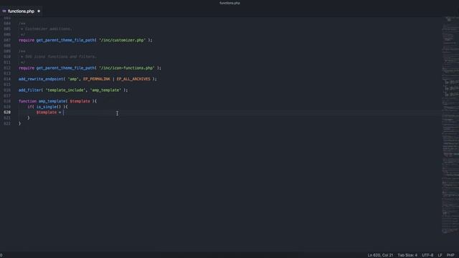Open the PHP syntax selector
Viewport: 459px width, 258px height.
[x=450, y=255]
